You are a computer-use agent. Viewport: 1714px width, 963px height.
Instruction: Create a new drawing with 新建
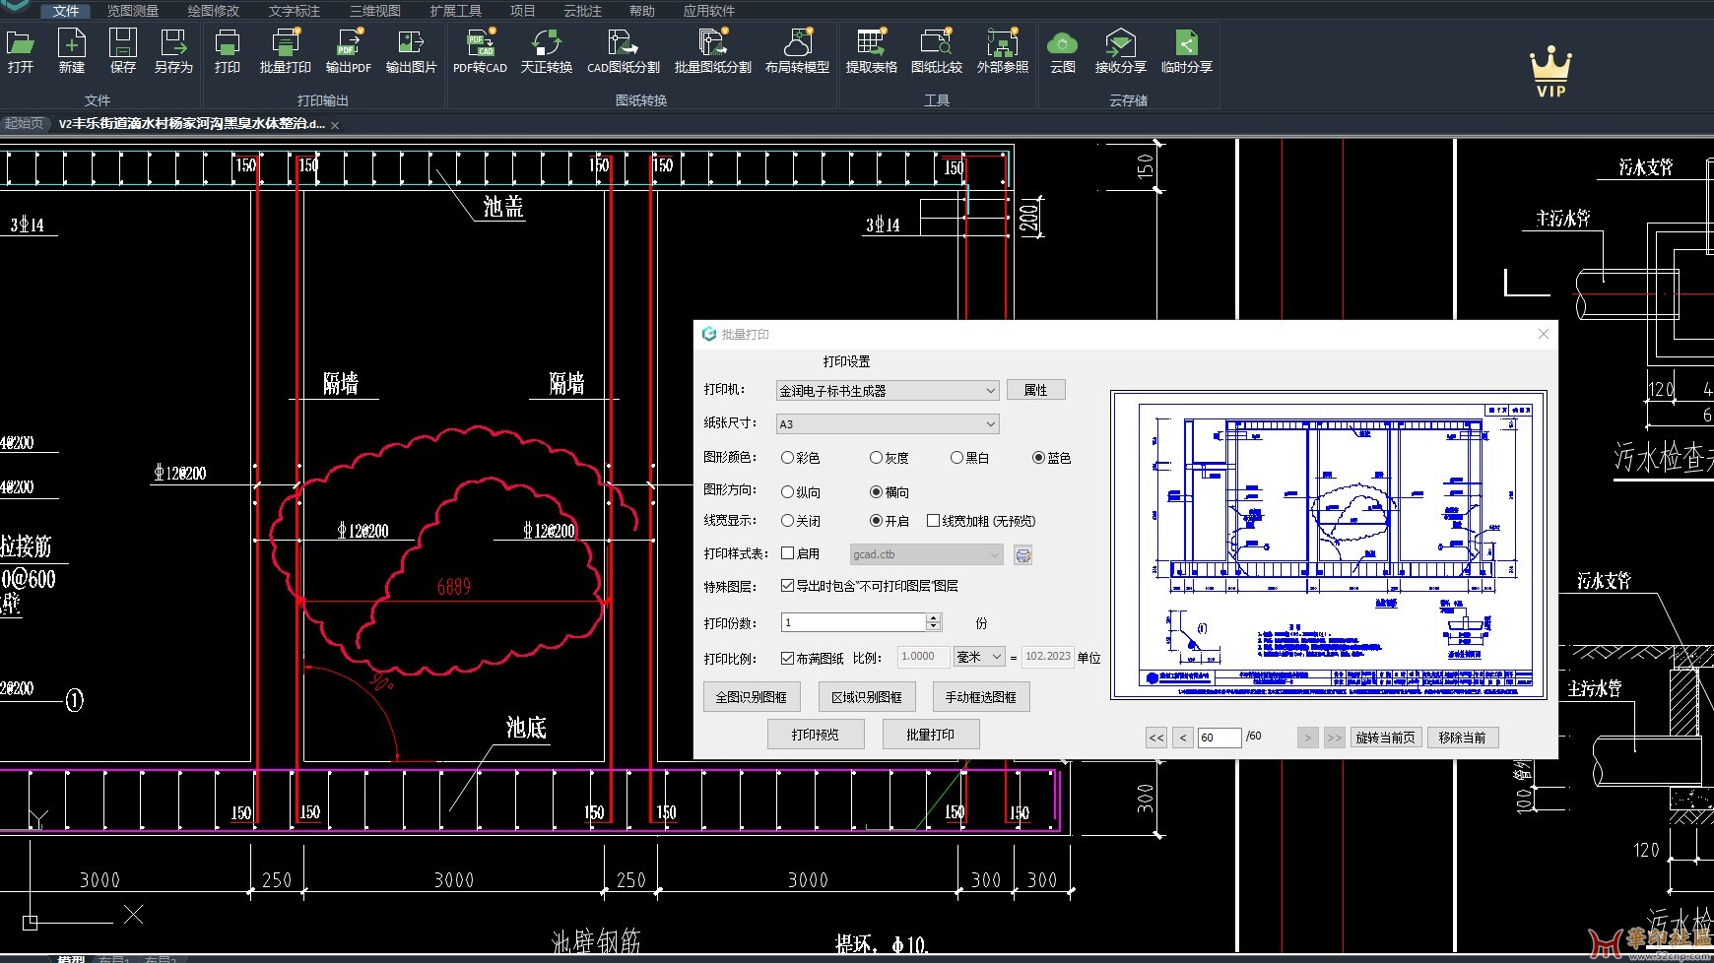click(72, 51)
